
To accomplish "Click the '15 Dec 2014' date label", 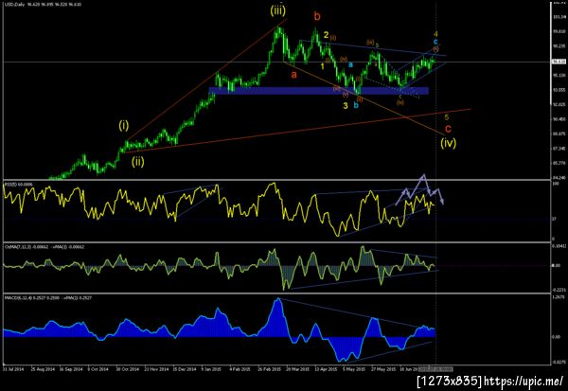I will tap(185, 369).
